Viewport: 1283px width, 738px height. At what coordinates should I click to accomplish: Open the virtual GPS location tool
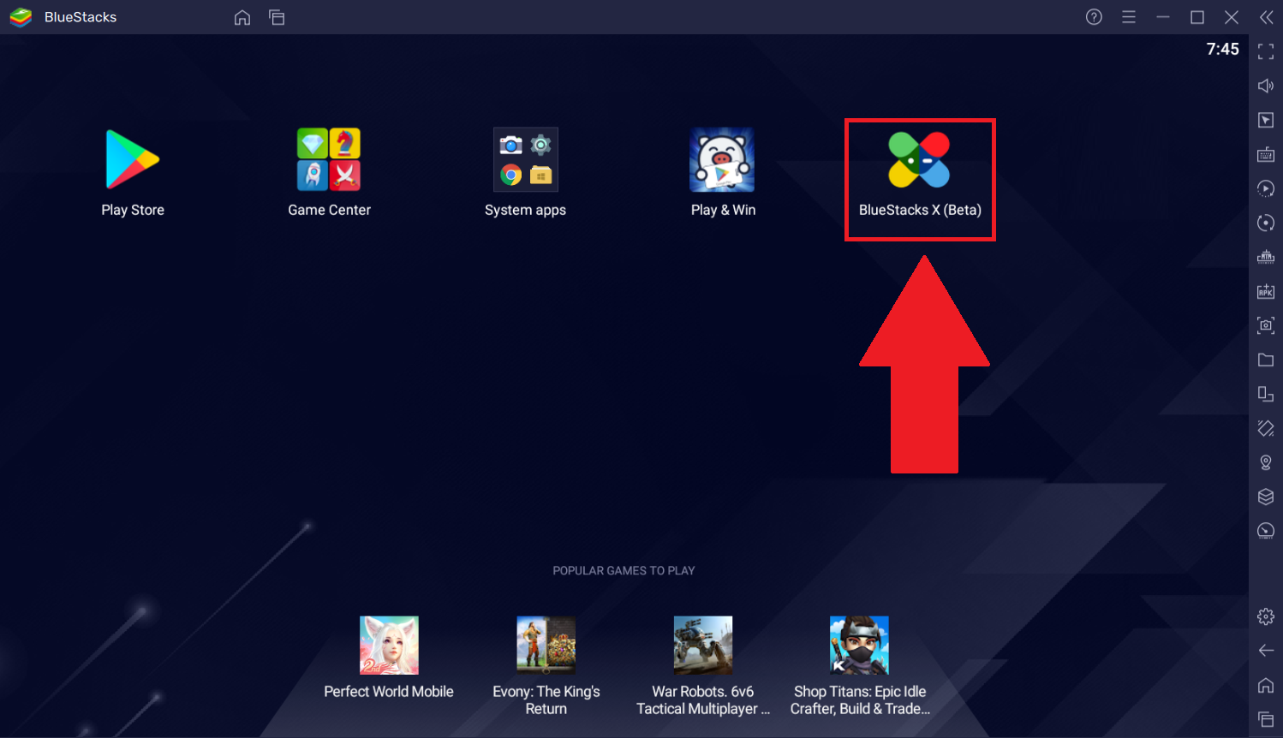[1265, 462]
